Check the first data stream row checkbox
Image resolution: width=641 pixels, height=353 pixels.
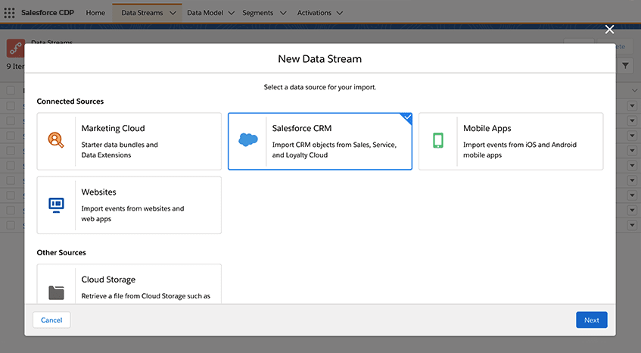pyautogui.click(x=11, y=105)
